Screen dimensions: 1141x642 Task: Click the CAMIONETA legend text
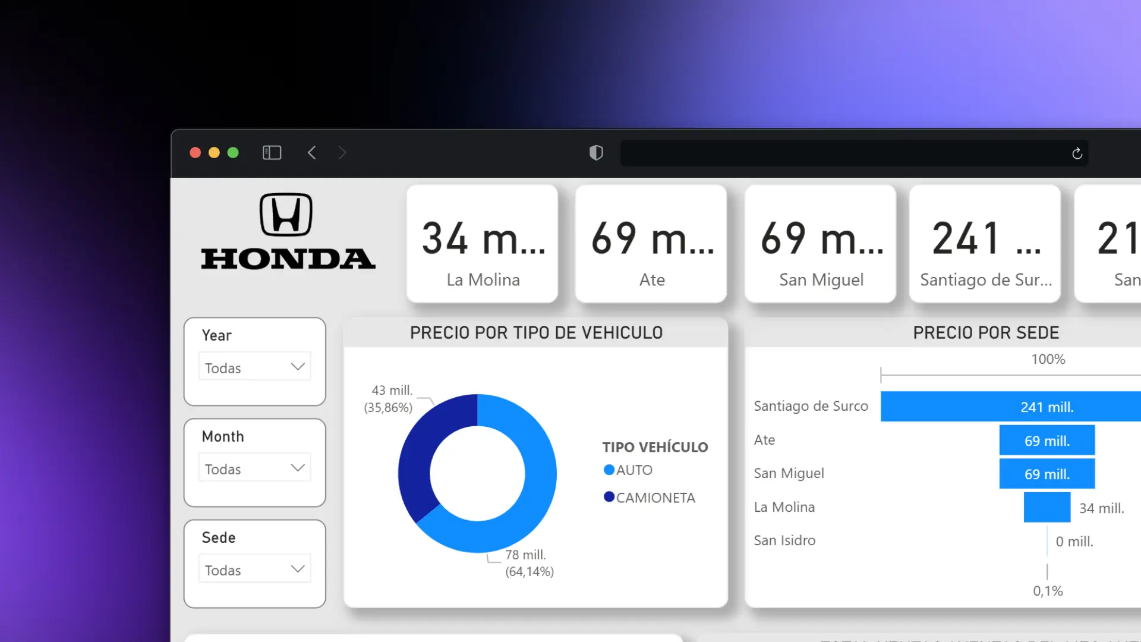coord(655,498)
